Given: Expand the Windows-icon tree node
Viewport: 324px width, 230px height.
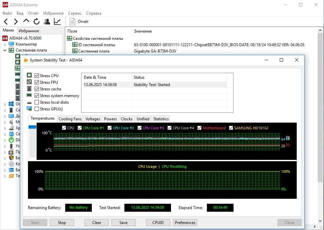Looking at the screenshot, I should point(5,104).
